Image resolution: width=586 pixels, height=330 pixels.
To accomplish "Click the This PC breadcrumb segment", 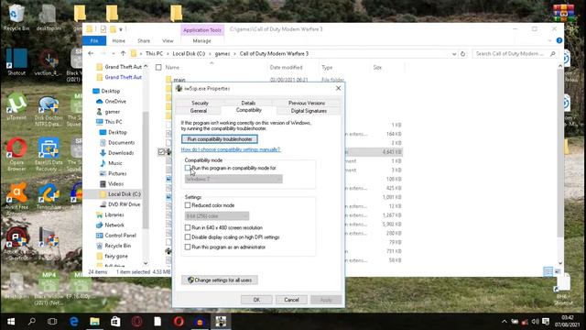I will click(154, 53).
